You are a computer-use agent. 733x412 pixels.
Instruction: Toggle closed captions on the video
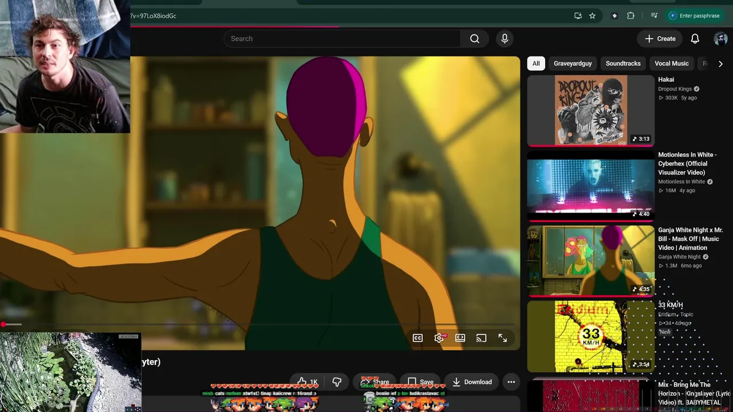[x=417, y=338]
